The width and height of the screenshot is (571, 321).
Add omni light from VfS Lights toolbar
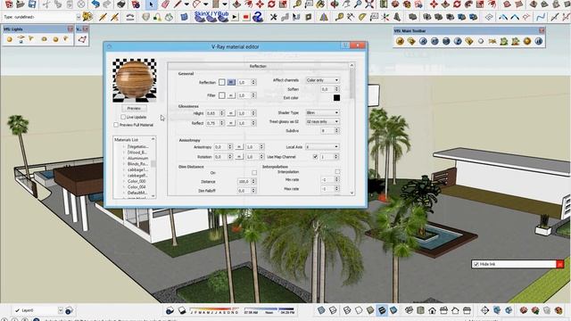[x=10, y=39]
